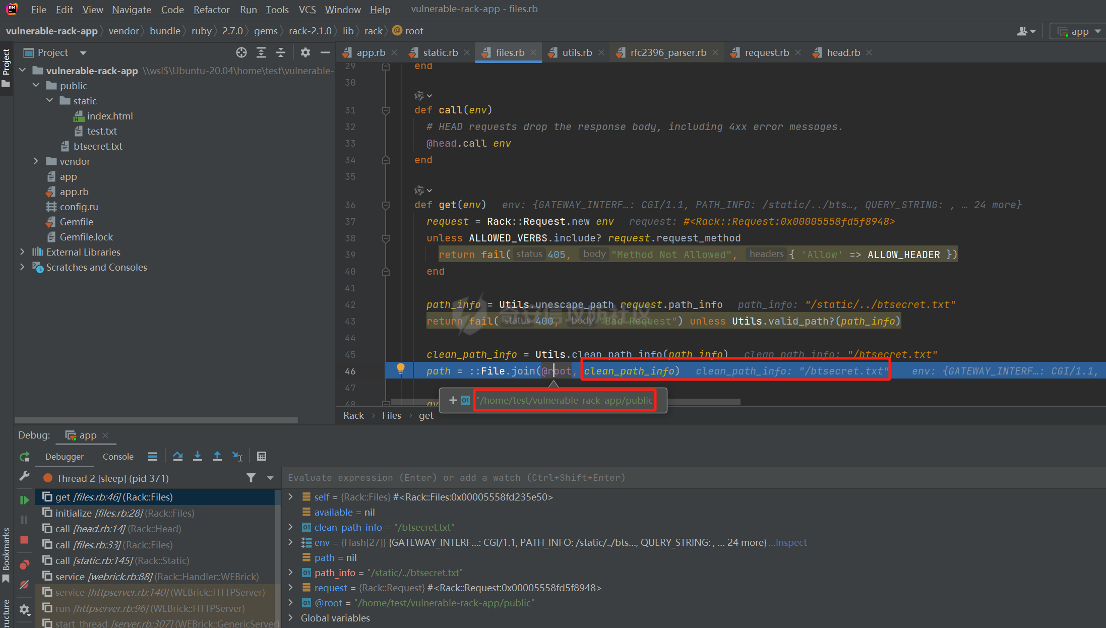Image resolution: width=1106 pixels, height=628 pixels.
Task: Click the Show Execution Point lines icon
Action: click(153, 457)
